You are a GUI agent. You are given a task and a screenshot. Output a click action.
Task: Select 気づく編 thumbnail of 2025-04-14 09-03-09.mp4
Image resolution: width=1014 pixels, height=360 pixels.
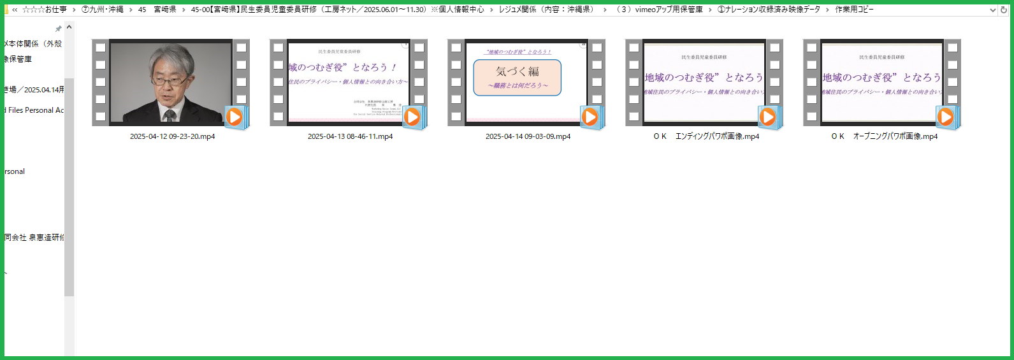coord(526,82)
